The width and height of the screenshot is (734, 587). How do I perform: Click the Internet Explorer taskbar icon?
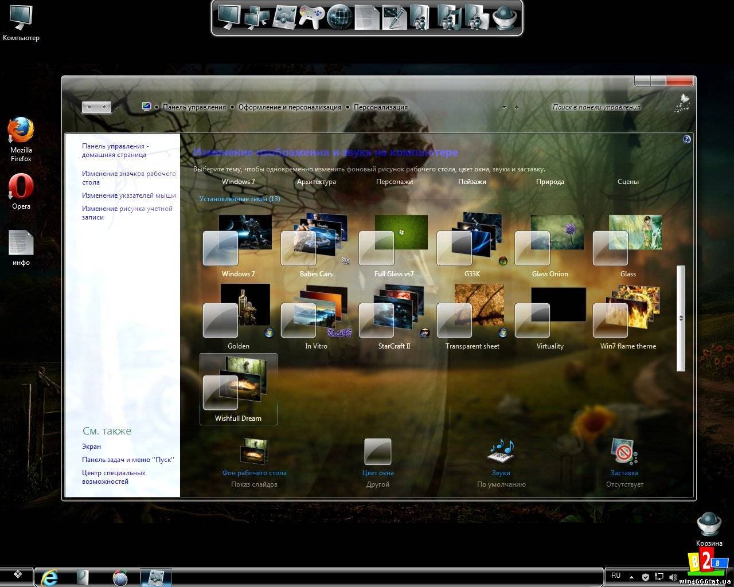tap(50, 578)
